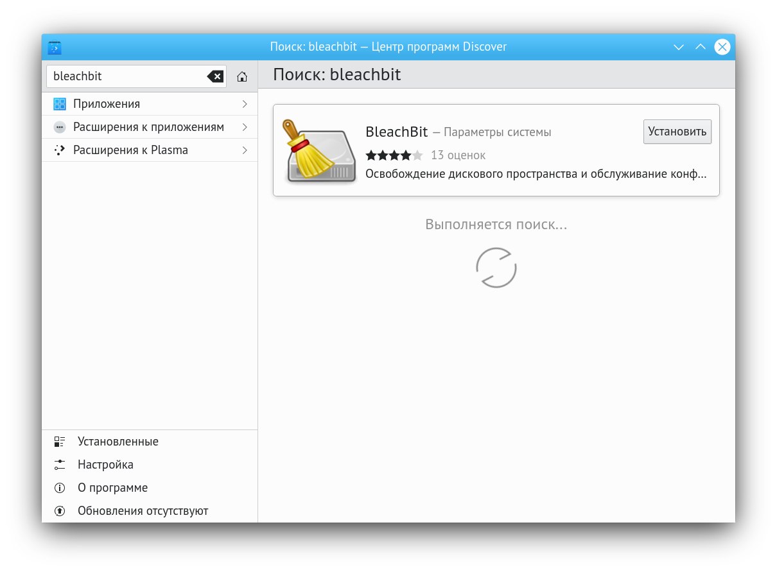Click the BleachBit star rating

pyautogui.click(x=394, y=155)
